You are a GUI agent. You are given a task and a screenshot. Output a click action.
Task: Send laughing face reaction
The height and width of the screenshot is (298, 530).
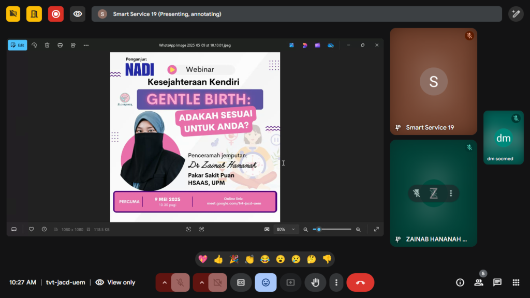(265, 259)
